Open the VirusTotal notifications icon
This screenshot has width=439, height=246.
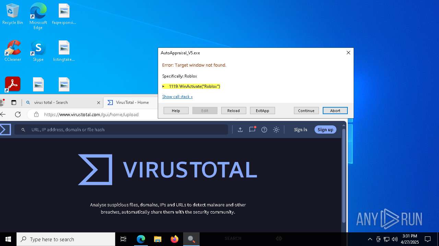tap(252, 129)
